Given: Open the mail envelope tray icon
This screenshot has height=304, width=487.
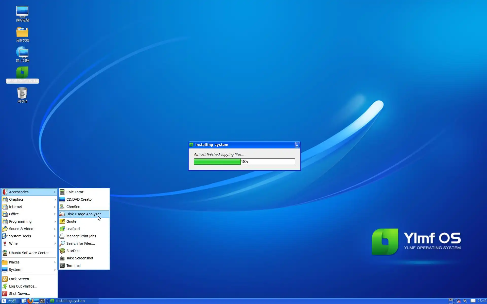Looking at the screenshot, I should pyautogui.click(x=473, y=301).
